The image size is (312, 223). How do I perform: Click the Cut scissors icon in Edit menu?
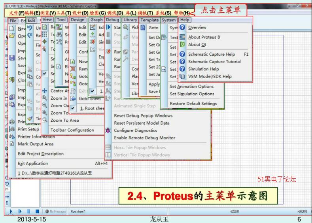[x=30, y=70]
